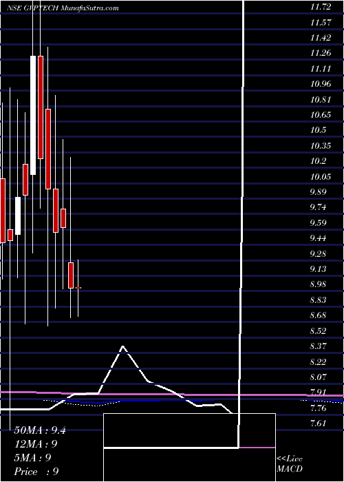The width and height of the screenshot is (344, 482).
Task: Click the 9.74 price axis label
Action: point(318,207)
